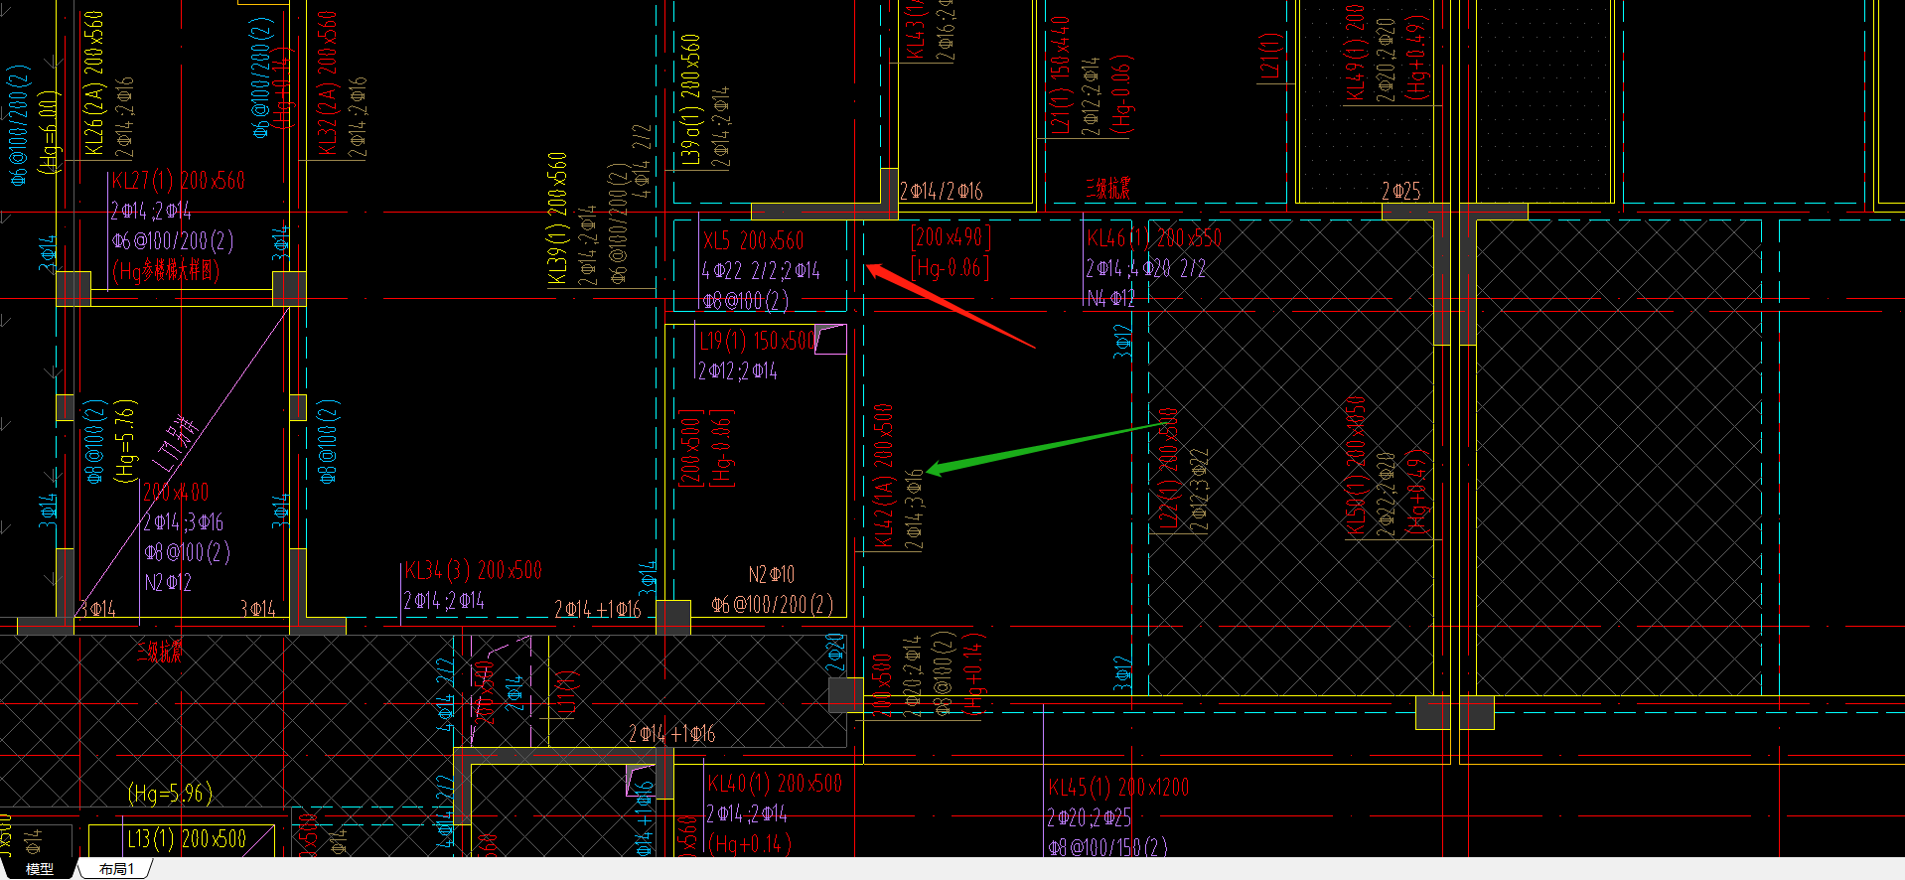This screenshot has height=880, width=1905.
Task: Select the 2Φ14;2Φ14 text under KL34(3)
Action: pos(444,600)
